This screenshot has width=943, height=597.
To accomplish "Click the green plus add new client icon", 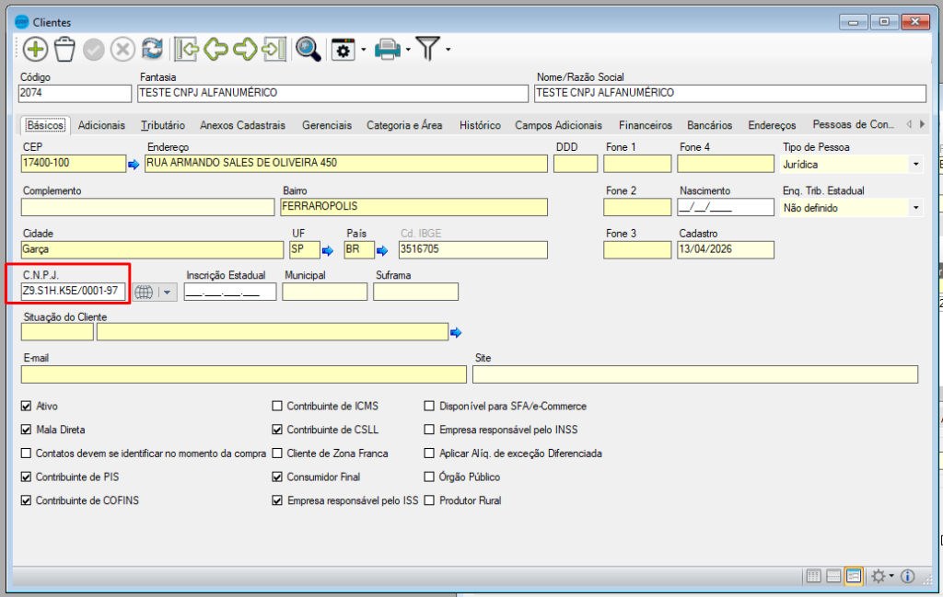I will pos(35,50).
